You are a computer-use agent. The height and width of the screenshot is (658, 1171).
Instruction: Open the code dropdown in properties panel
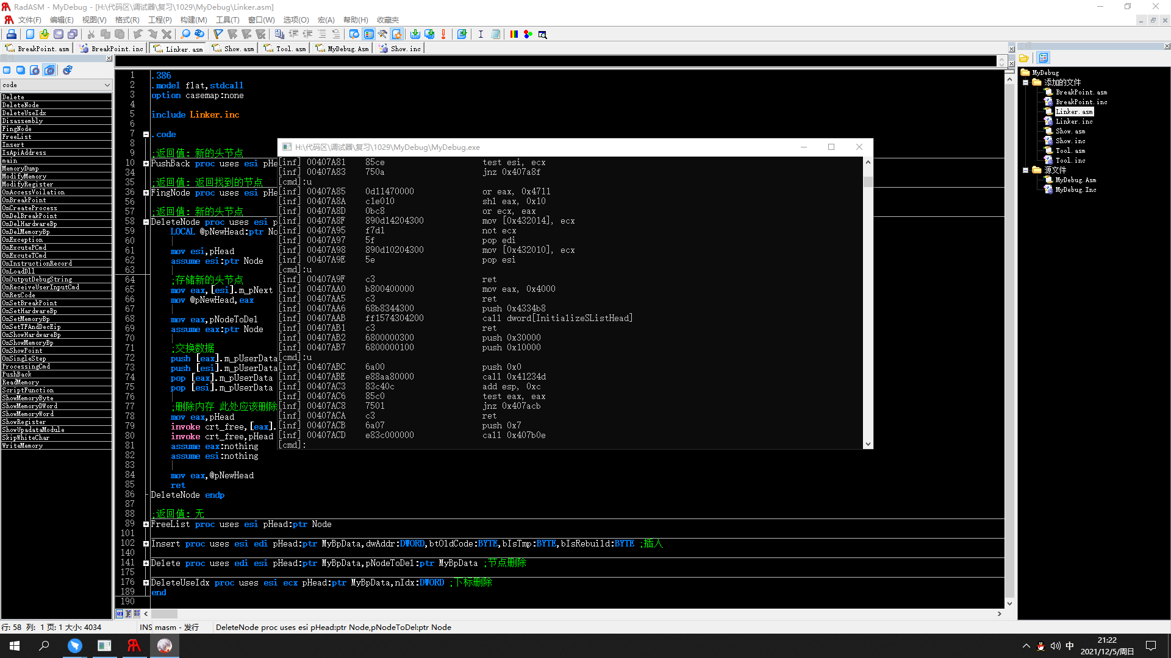coord(107,85)
